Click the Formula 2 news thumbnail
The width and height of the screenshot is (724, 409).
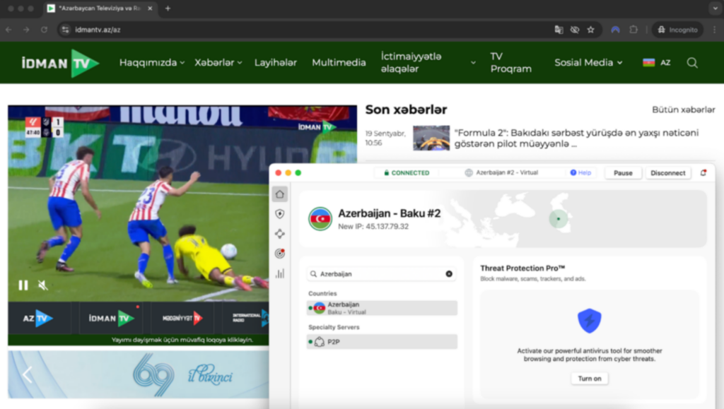pos(431,138)
